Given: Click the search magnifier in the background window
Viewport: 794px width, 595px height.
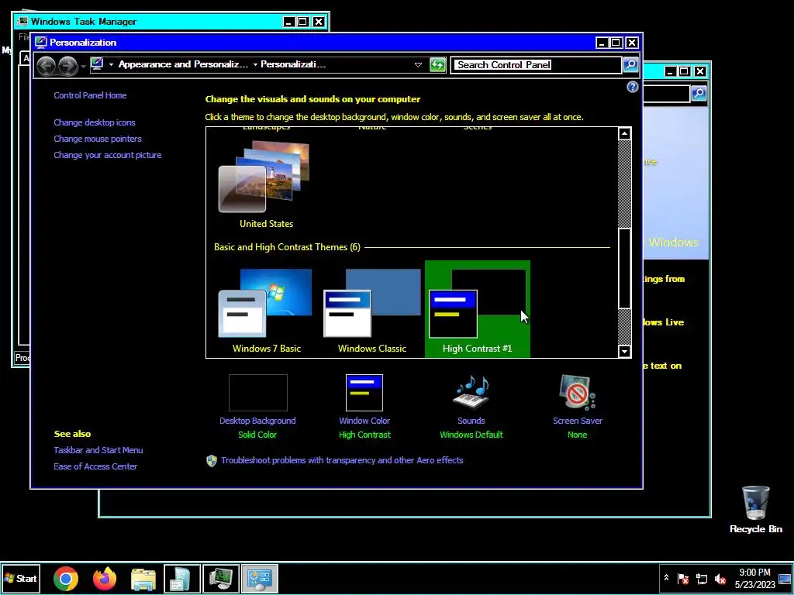Looking at the screenshot, I should point(699,93).
